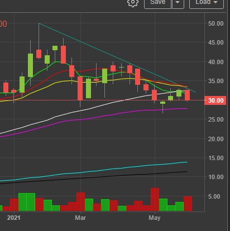The width and height of the screenshot is (230, 231).
Task: Click the 2021 date axis label
Action: click(13, 218)
